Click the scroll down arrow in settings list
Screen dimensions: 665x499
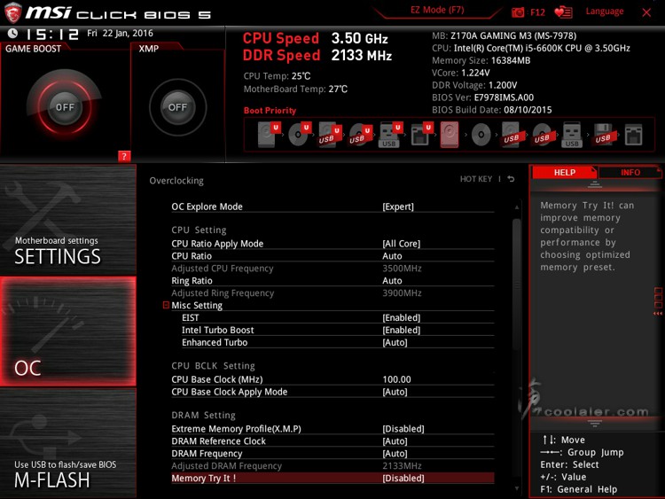pyautogui.click(x=517, y=488)
